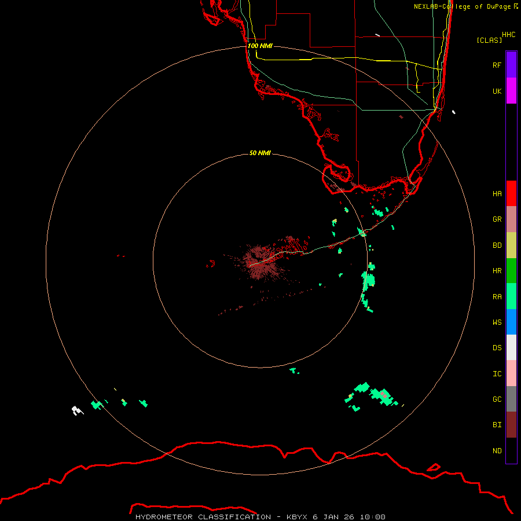Pick the gray GC legend swatch
Viewport: 521px width, 521px height.
(x=511, y=399)
